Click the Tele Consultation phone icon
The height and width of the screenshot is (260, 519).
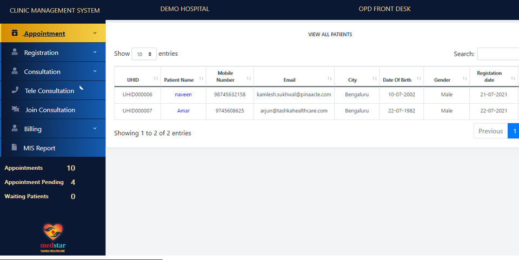point(15,90)
